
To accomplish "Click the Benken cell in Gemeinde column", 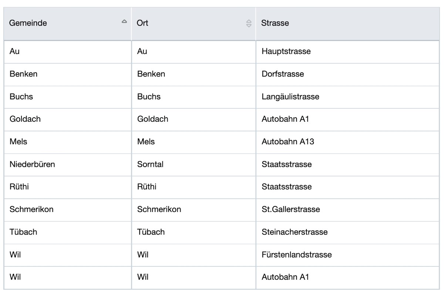I will (x=23, y=74).
